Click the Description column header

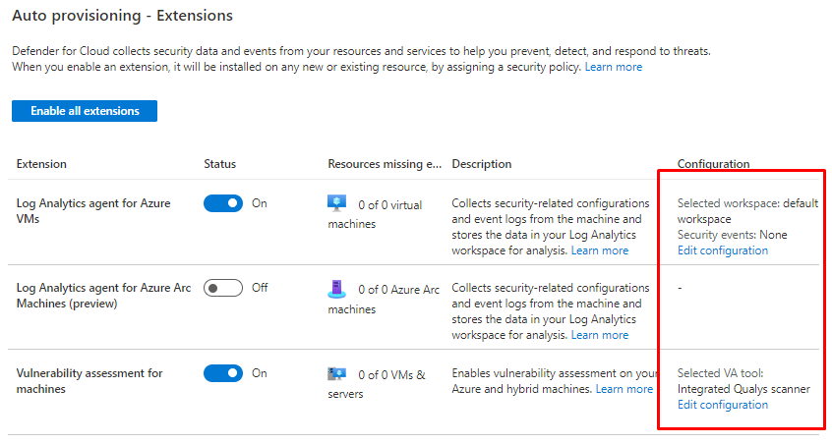[482, 164]
